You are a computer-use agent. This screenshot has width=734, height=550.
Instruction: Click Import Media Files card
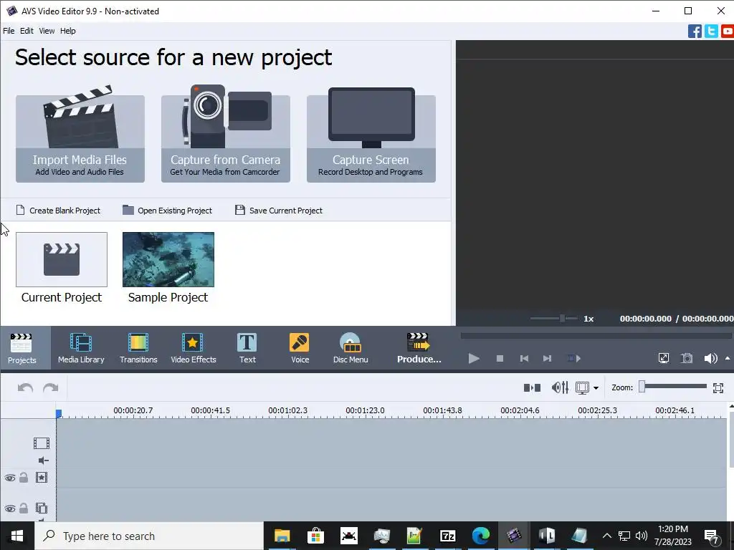tap(80, 138)
